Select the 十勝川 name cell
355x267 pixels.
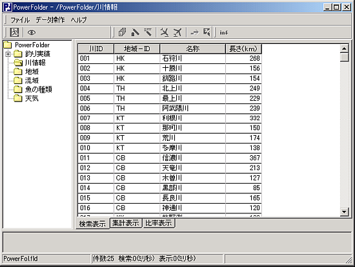pos(193,69)
